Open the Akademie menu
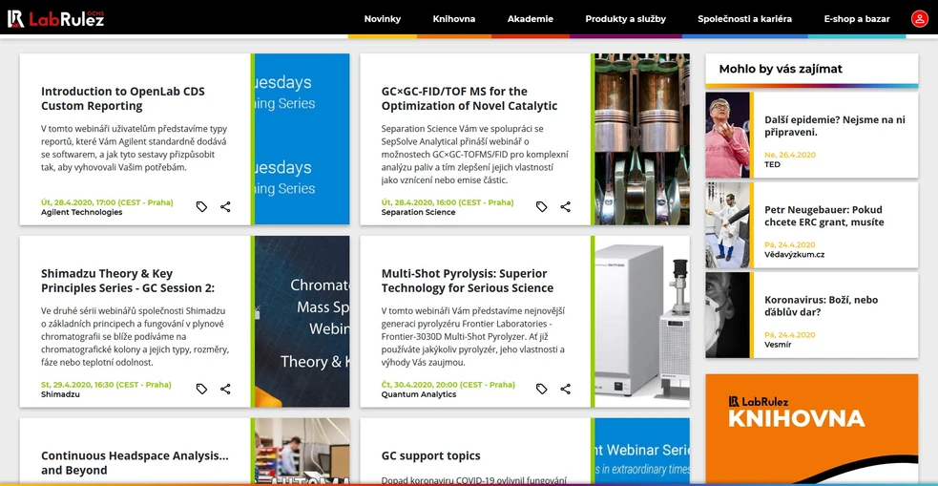 [530, 18]
